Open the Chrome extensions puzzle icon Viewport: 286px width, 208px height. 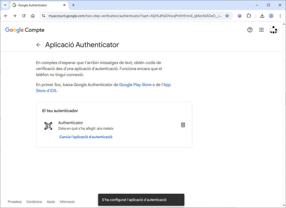pyautogui.click(x=249, y=16)
